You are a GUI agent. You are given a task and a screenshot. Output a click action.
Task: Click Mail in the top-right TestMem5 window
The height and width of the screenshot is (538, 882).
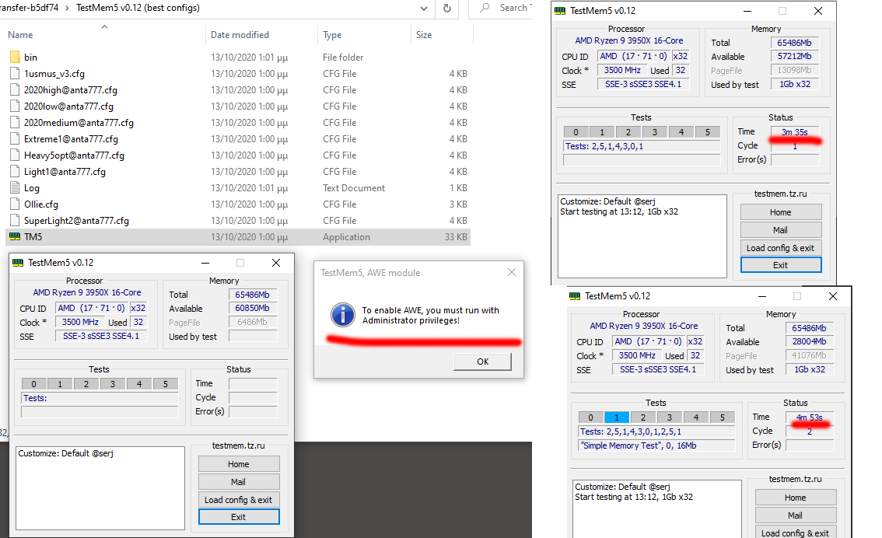[x=781, y=230]
